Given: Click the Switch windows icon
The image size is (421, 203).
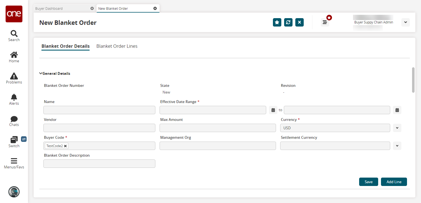Looking at the screenshot, I should 14,140.
